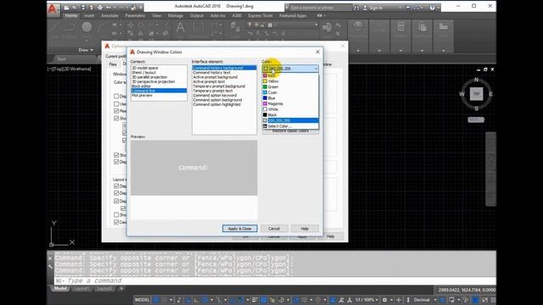Click the binoculars search icon in title bar

click(x=356, y=8)
